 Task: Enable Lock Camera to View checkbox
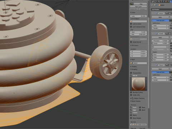(x=131, y=27)
